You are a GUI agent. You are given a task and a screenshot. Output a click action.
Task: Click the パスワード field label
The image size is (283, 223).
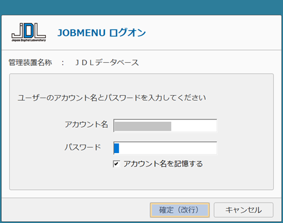(83, 147)
